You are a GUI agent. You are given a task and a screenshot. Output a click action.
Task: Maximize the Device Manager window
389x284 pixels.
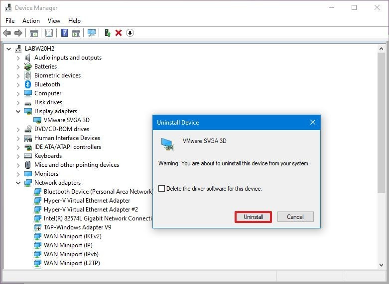(354, 7)
